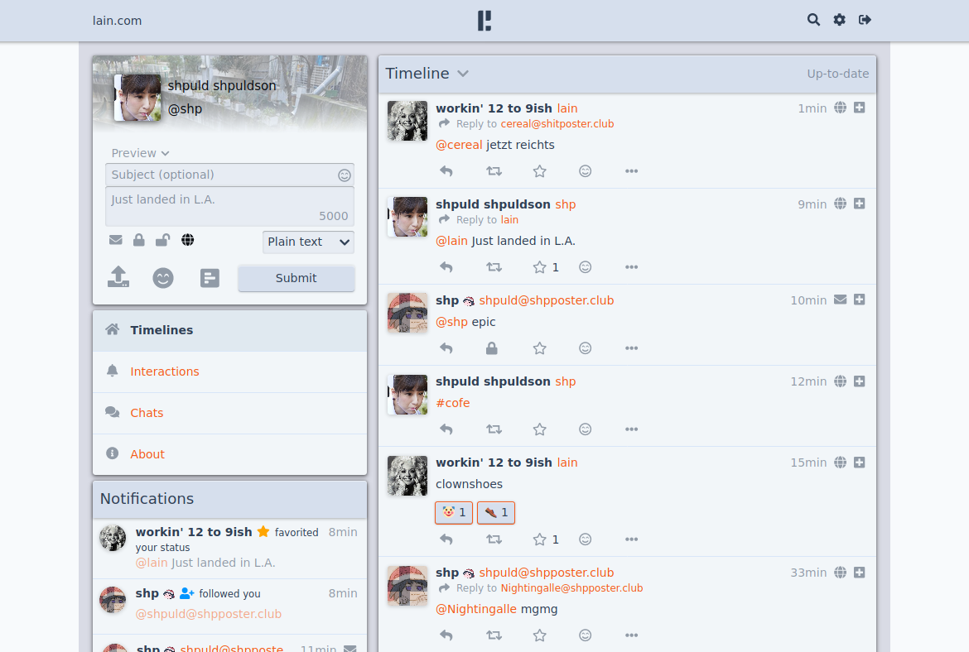Toggle the clown emoji reaction

tap(453, 513)
